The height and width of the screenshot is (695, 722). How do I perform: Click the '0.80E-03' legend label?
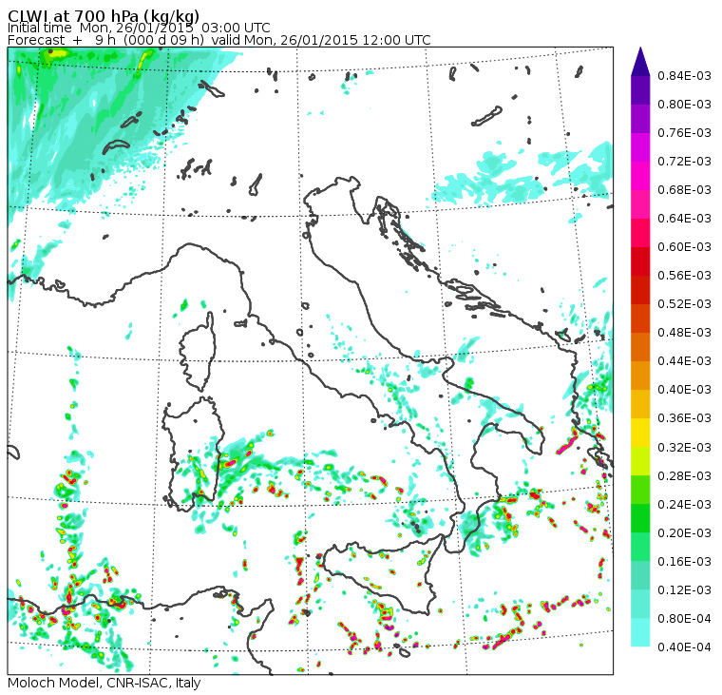click(x=684, y=105)
